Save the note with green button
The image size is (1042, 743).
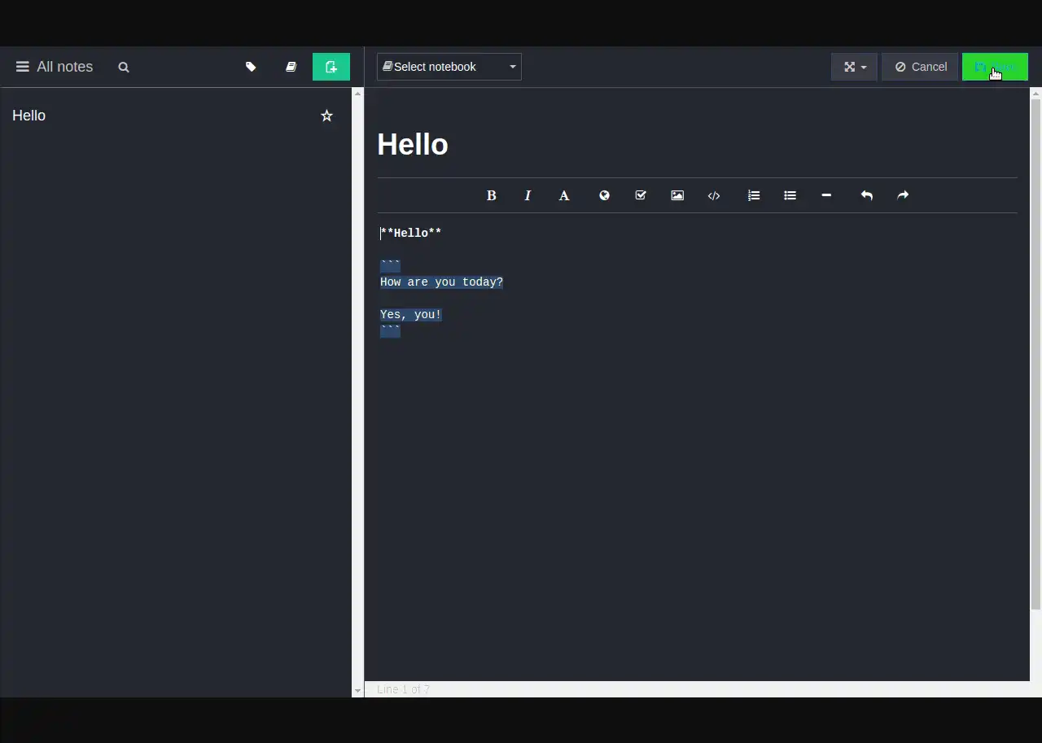coord(995,67)
